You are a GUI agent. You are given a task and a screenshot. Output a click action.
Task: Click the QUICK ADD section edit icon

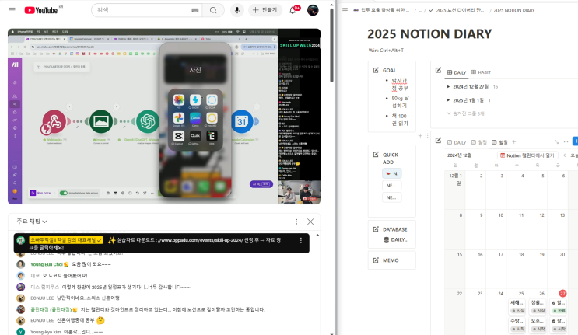click(376, 154)
